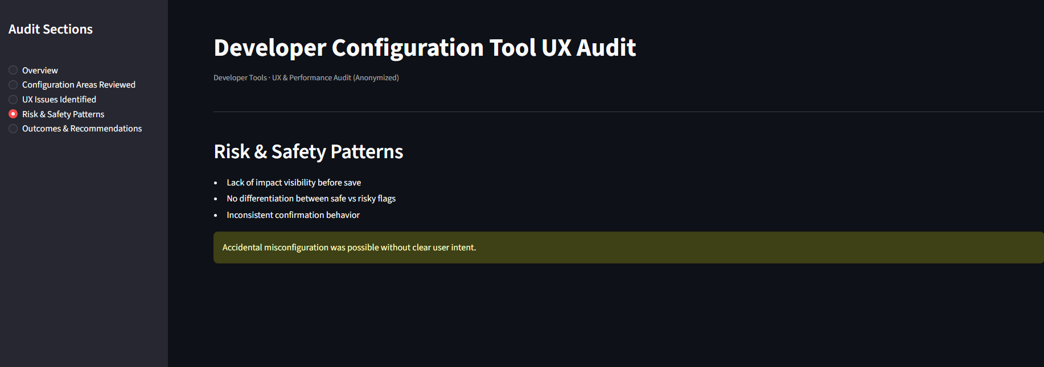Click the yellow accidental misconfiguration warning box
Screen dimensions: 1044x367
point(626,248)
